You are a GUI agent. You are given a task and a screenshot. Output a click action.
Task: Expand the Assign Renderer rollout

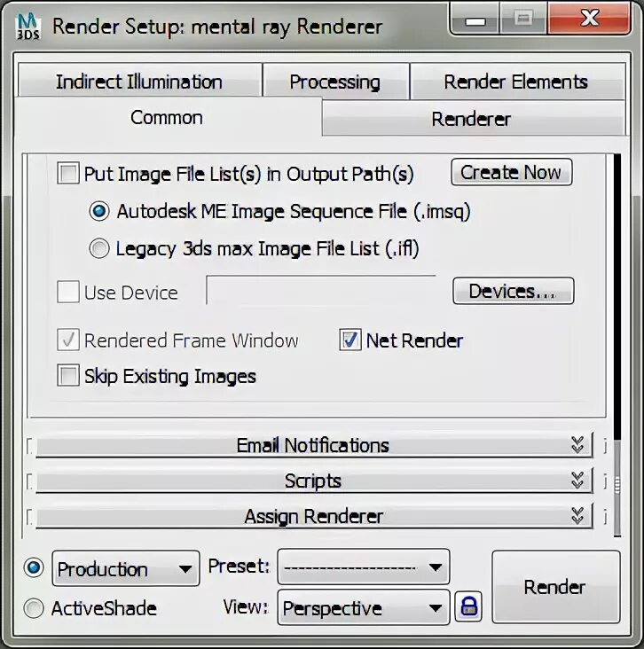coord(314,516)
